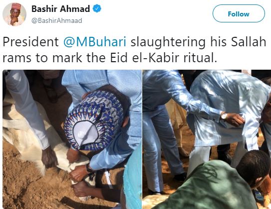Image resolution: width=271 pixels, height=209 pixels.
Task: Open Bashir Ahmad's profile avatar picture
Action: pos(14,14)
